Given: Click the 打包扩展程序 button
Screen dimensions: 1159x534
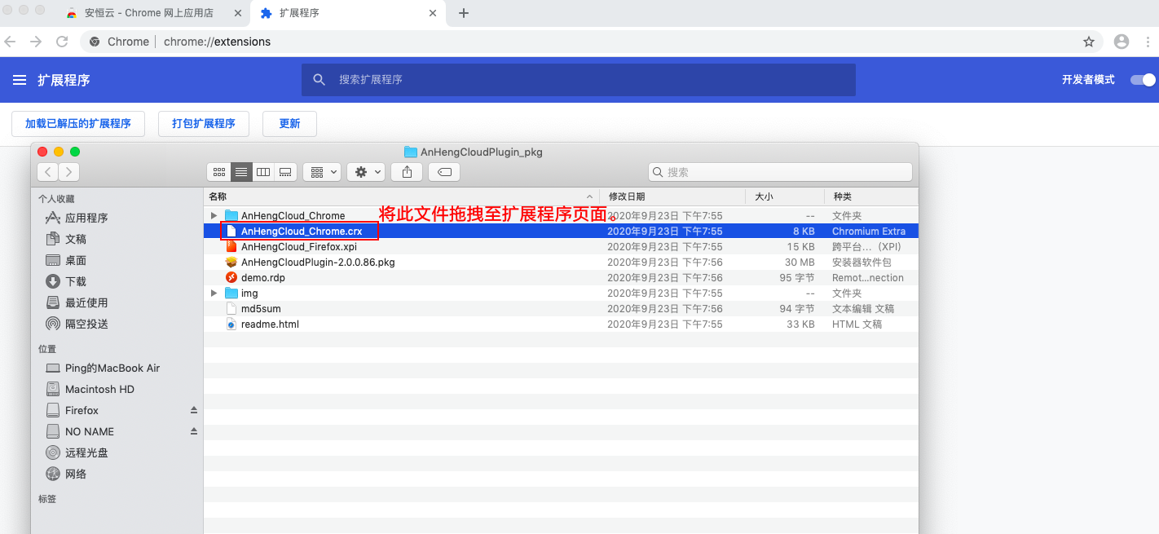Looking at the screenshot, I should [x=204, y=124].
